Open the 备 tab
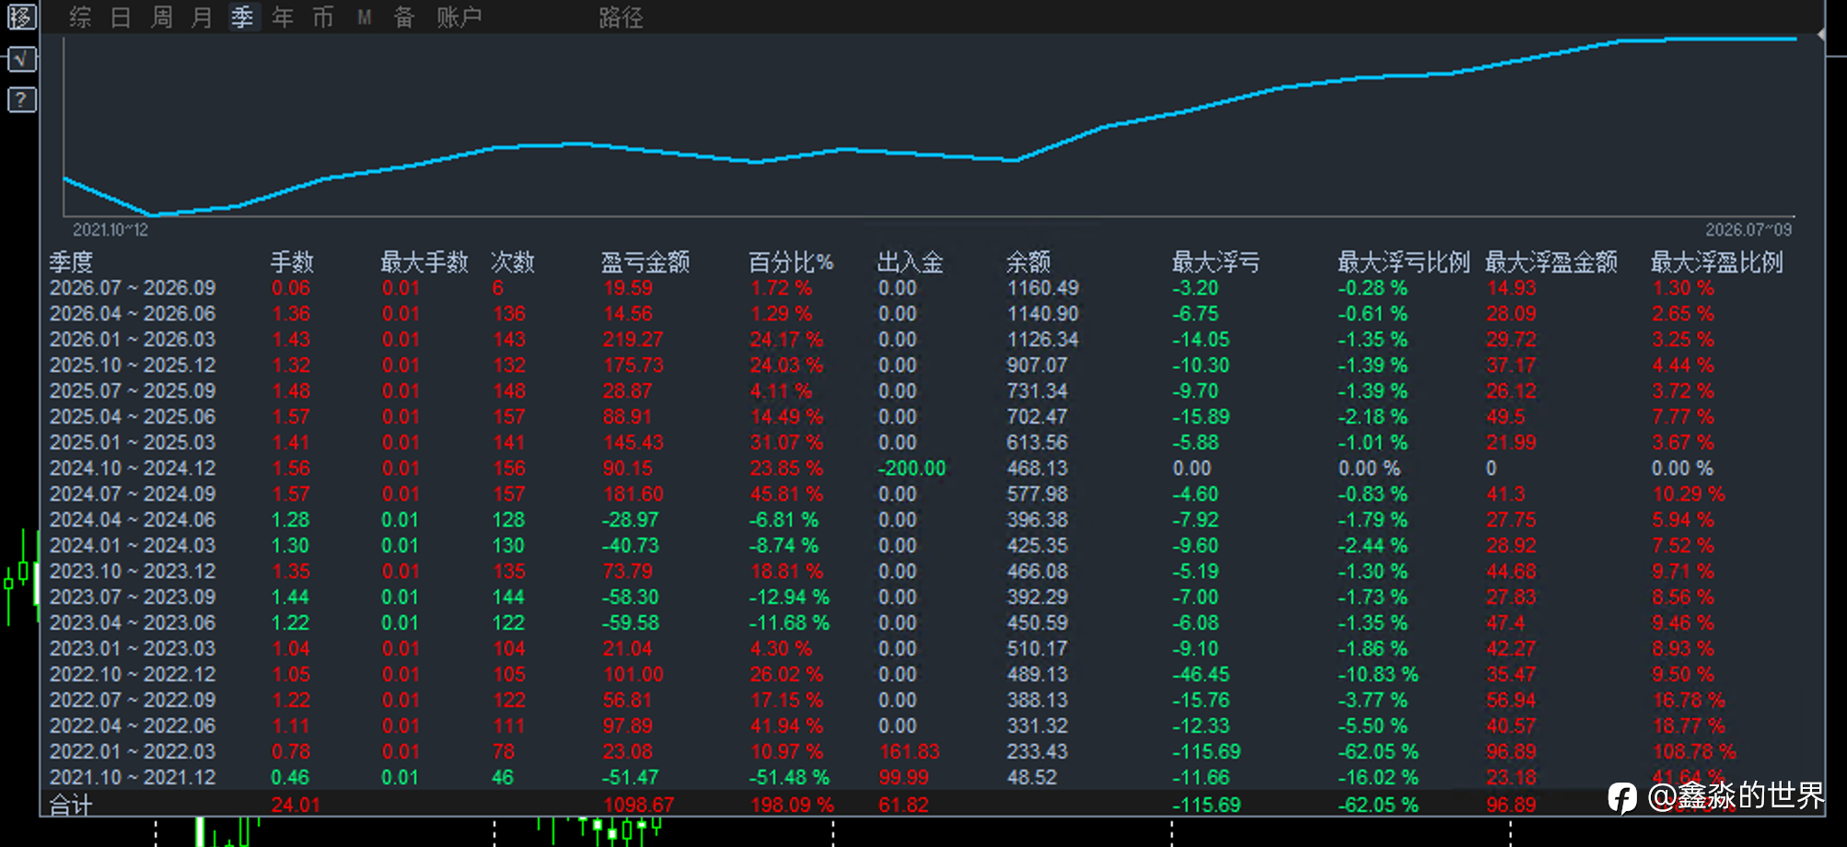 [404, 17]
